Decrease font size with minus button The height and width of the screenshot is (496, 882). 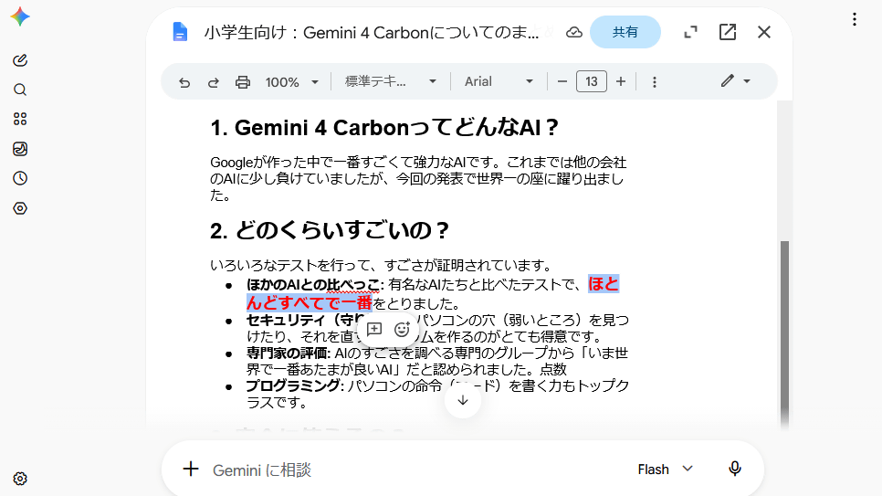(562, 81)
